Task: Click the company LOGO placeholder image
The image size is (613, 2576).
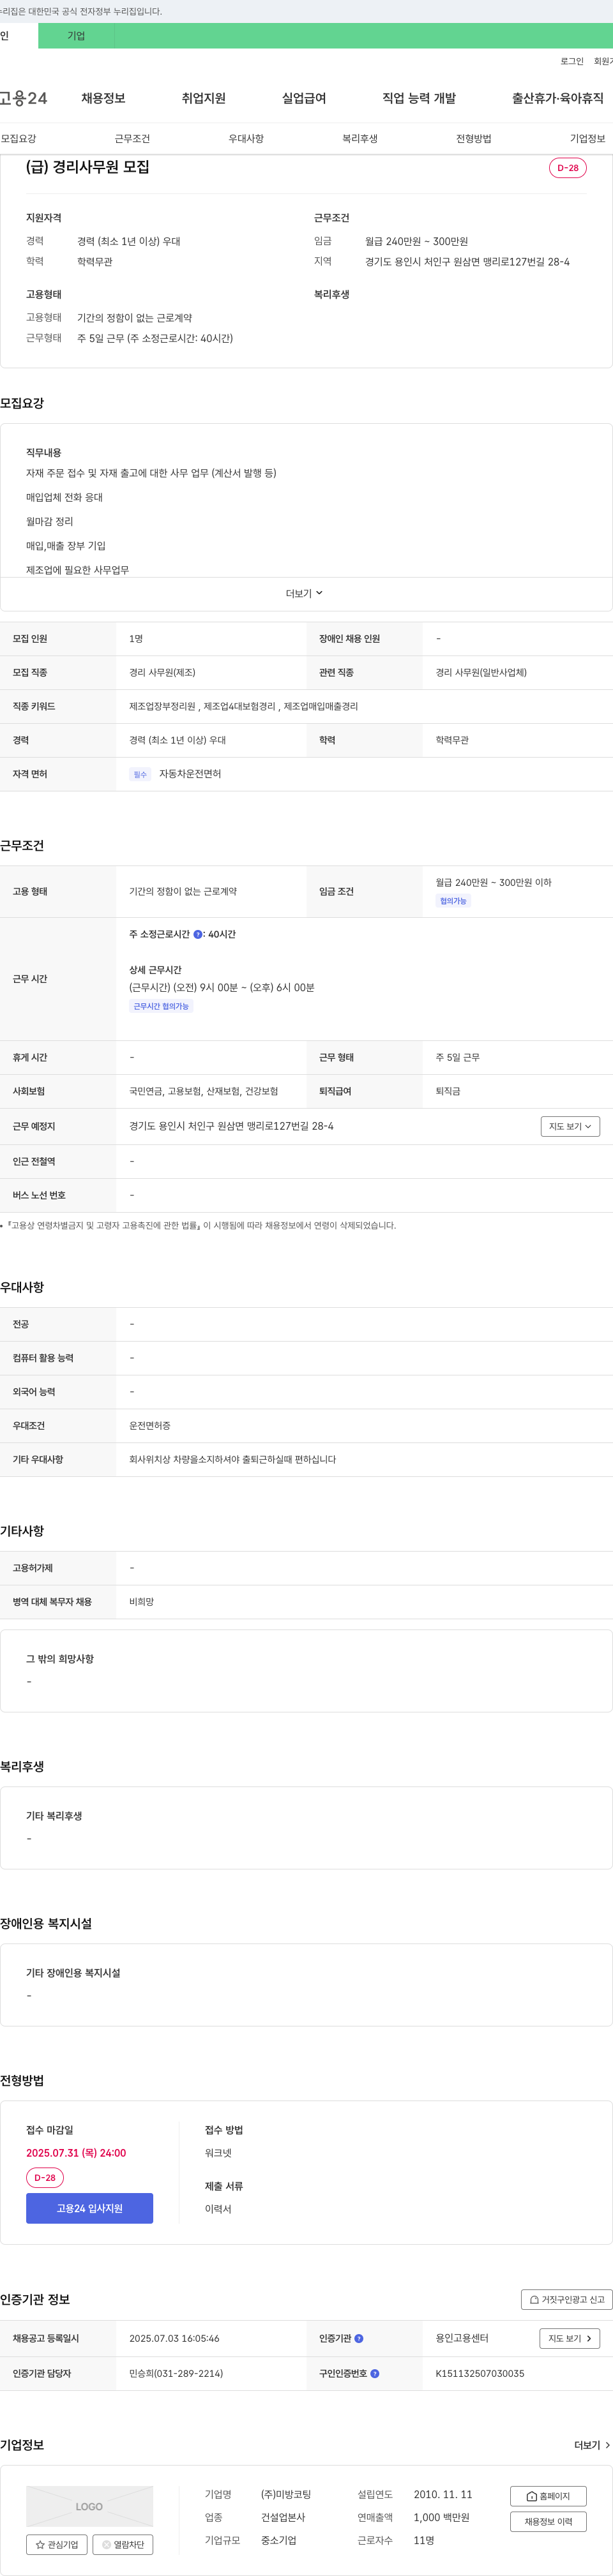Action: [90, 2506]
